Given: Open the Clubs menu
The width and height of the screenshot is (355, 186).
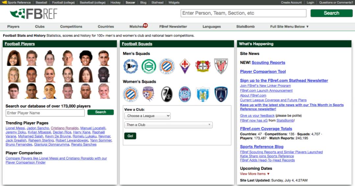Looking at the screenshot, I should tap(40, 27).
